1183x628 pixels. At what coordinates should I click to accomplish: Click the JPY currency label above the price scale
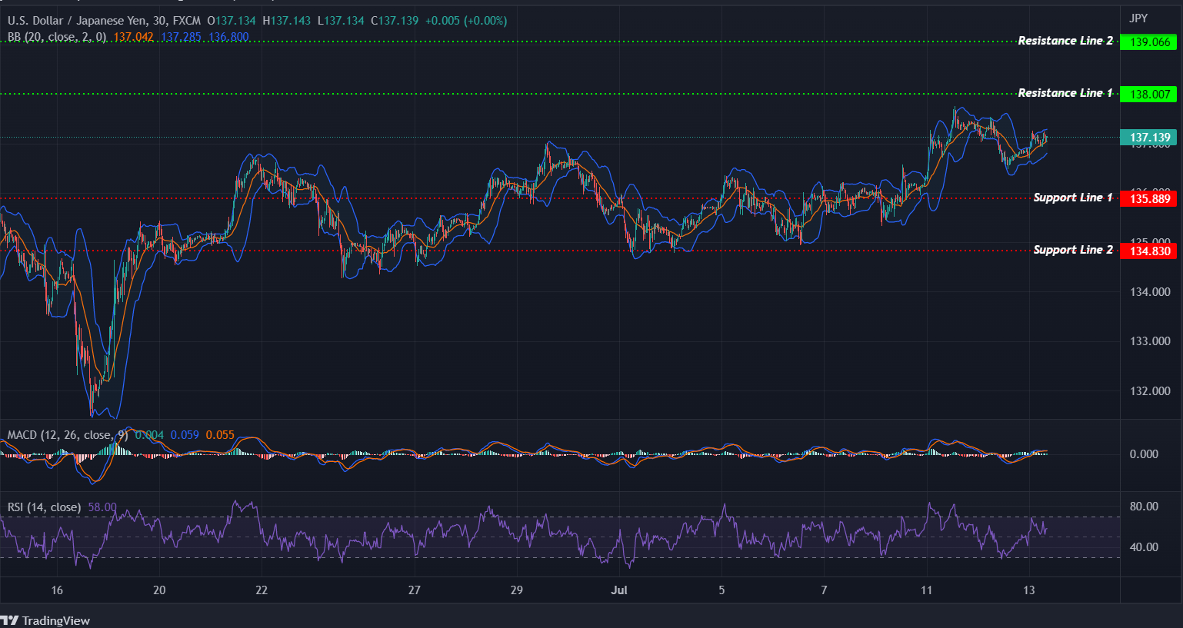tap(1137, 17)
